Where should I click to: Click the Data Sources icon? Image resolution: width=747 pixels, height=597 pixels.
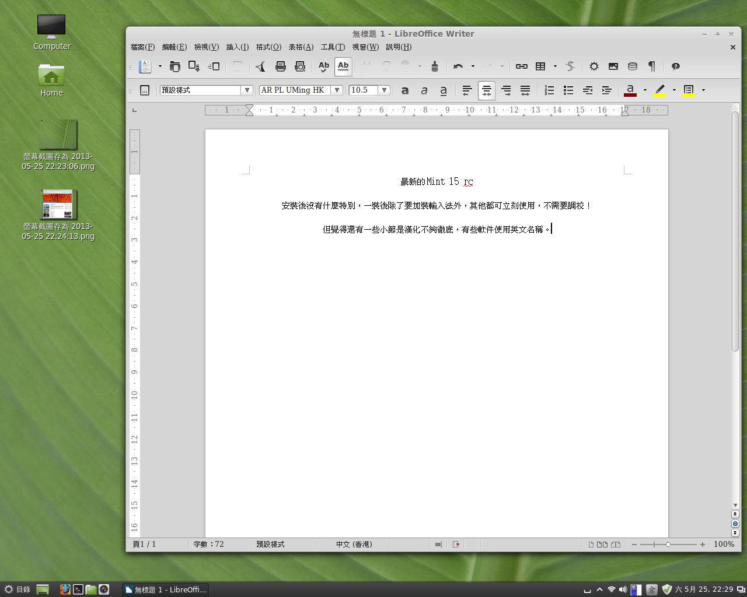point(632,66)
